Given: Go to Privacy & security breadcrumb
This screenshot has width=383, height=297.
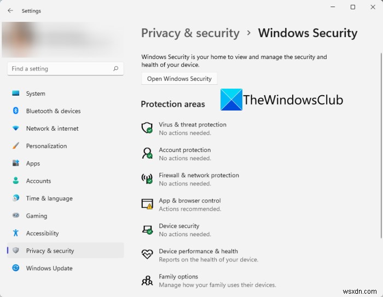Looking at the screenshot, I should (x=190, y=33).
